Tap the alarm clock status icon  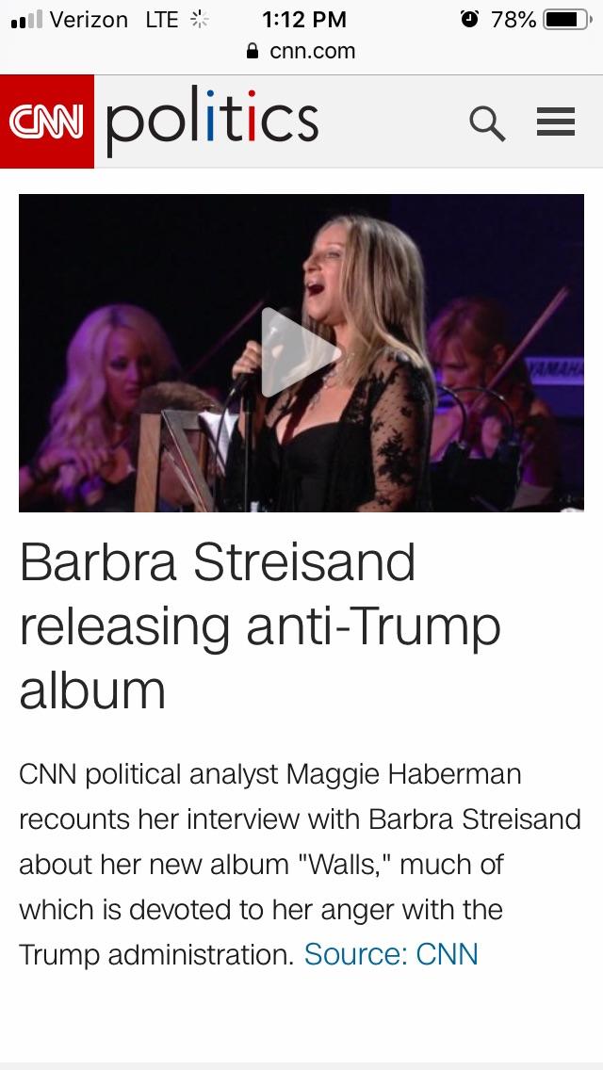470,19
